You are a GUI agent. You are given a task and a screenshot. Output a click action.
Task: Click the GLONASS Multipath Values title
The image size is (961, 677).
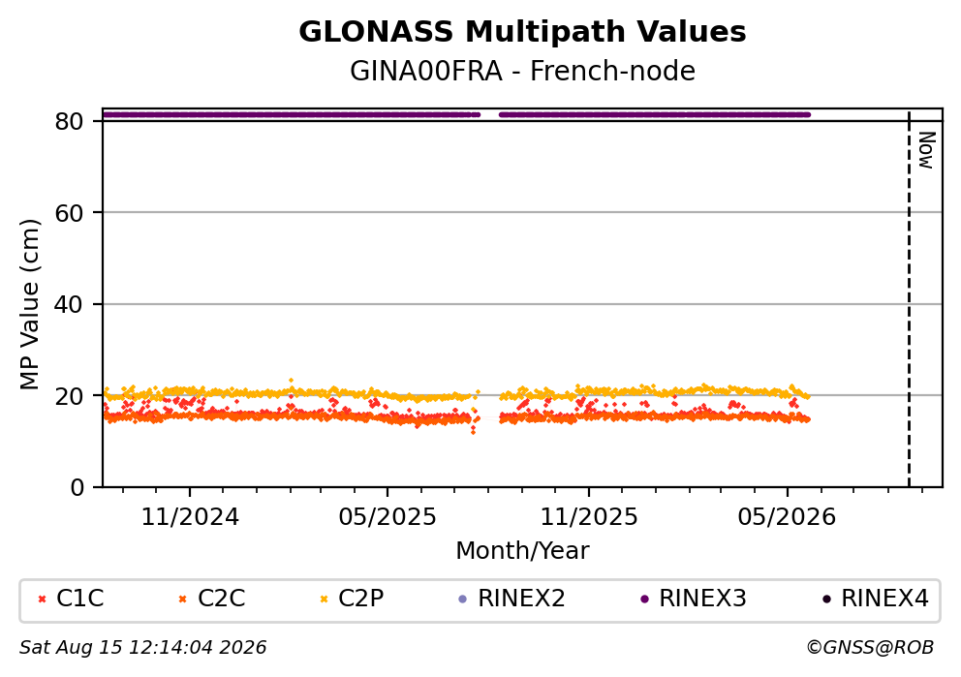pos(522,32)
